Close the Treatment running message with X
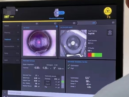This screenshot has height=97, width=129. [5, 92]
